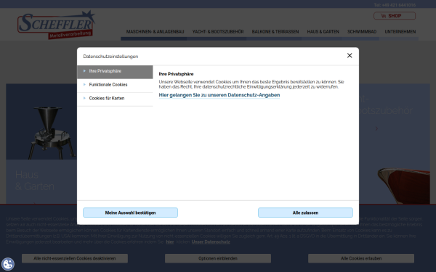Click arrow beside Cookies für Karten
Image resolution: width=436 pixels, height=272 pixels.
click(x=84, y=98)
